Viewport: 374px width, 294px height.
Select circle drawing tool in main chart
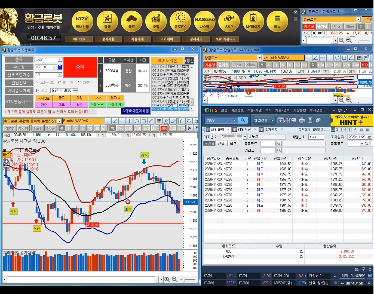(137, 121)
